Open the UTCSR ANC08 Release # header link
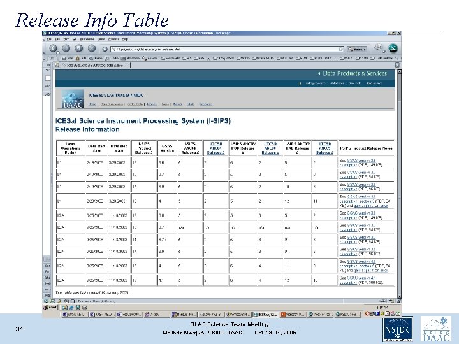 [270, 148]
